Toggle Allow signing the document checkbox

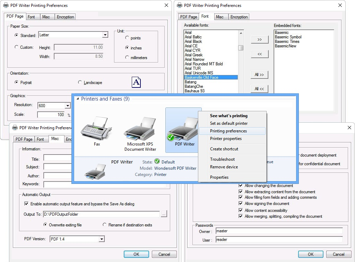click(x=241, y=203)
